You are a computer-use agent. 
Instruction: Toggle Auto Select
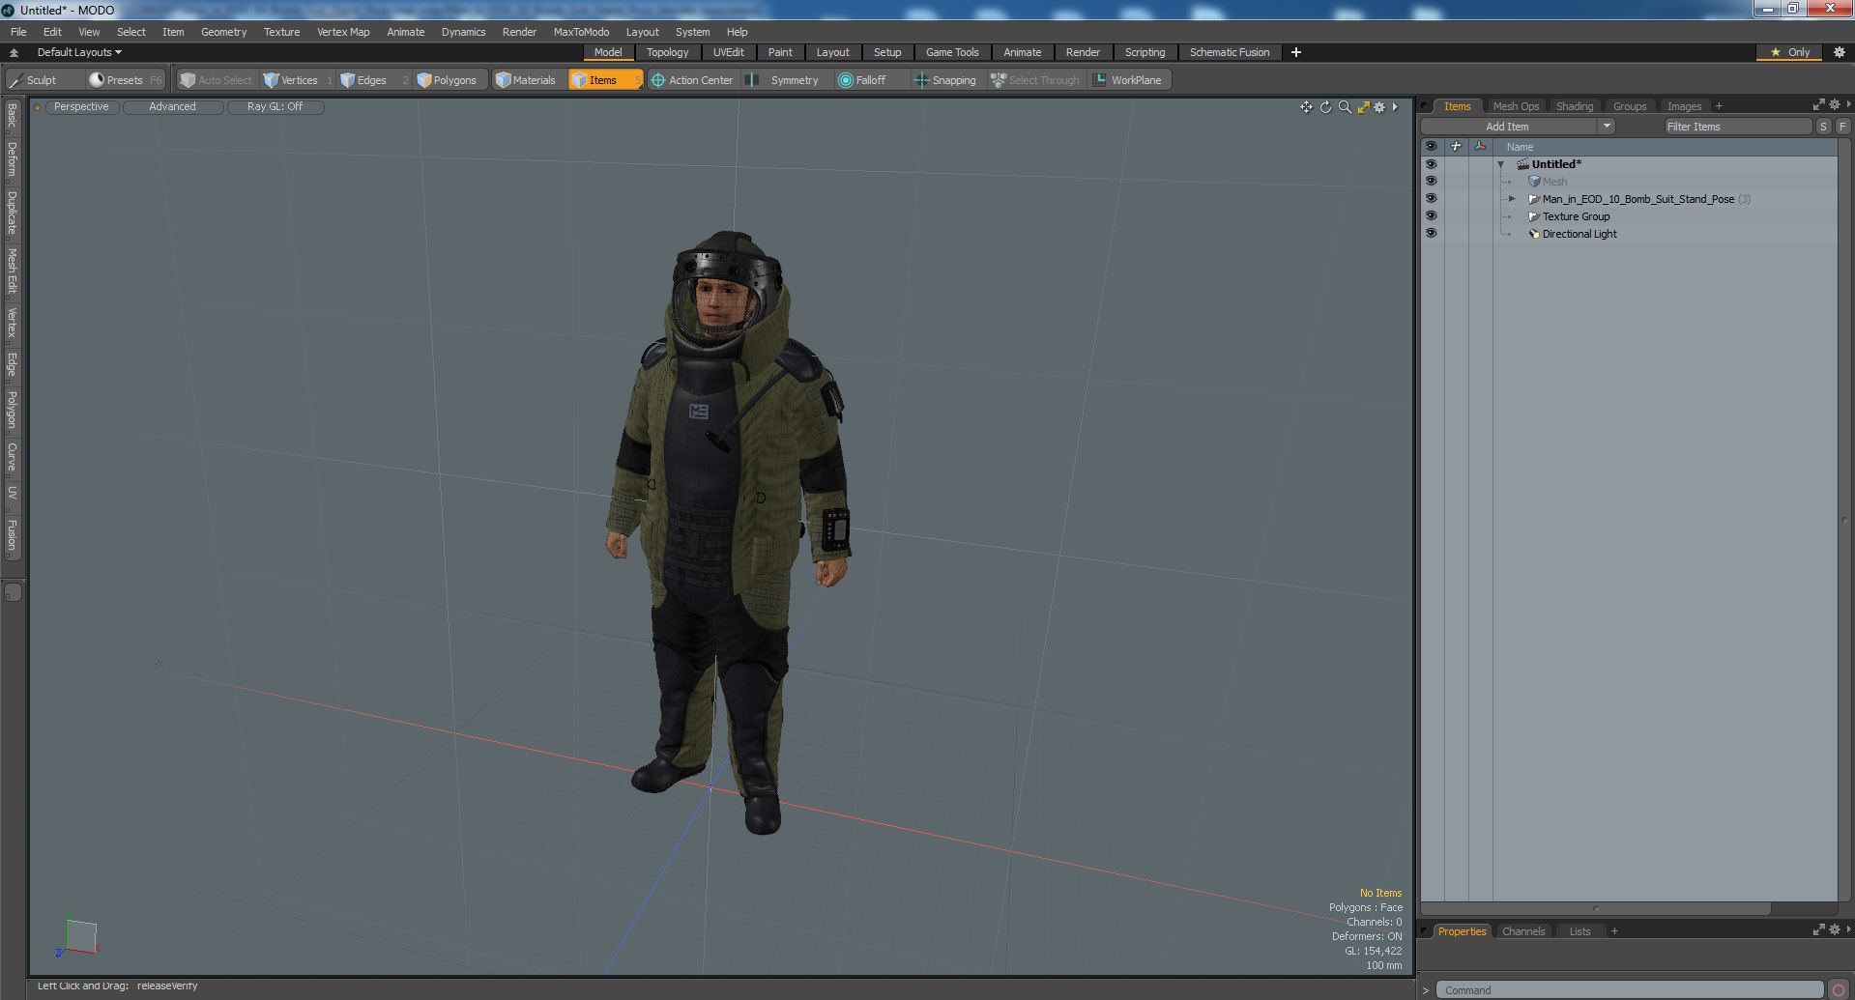(217, 80)
